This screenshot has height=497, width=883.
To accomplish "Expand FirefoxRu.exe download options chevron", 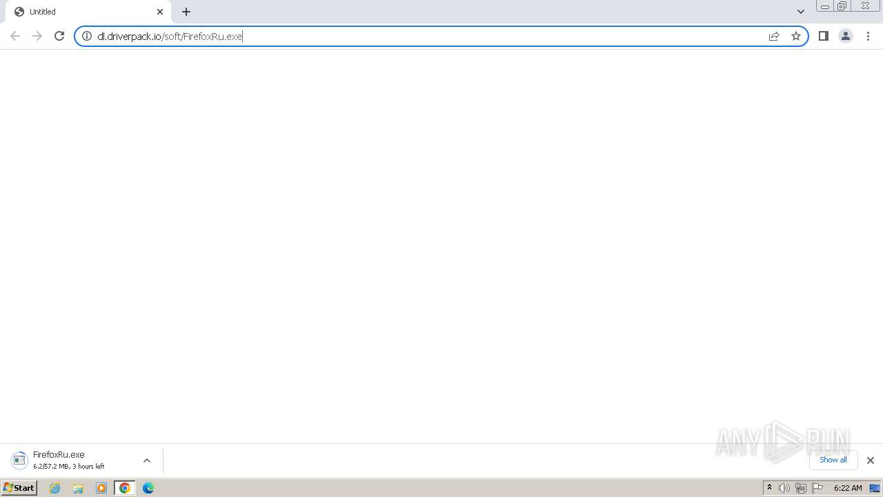I will (147, 460).
